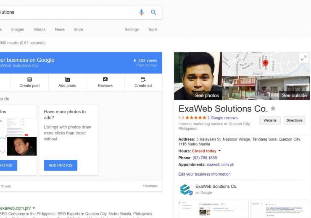The image size is (311, 218).
Task: Click the man's photo in photos card
Action: 22,146
